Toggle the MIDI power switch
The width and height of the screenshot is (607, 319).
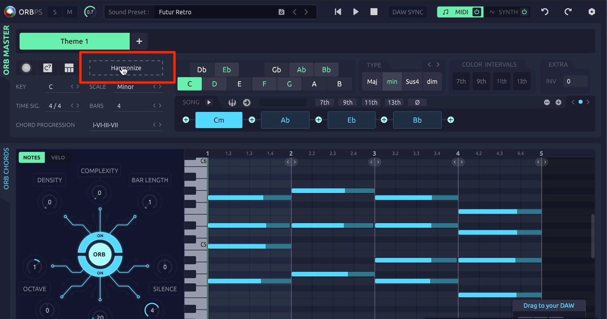point(477,12)
